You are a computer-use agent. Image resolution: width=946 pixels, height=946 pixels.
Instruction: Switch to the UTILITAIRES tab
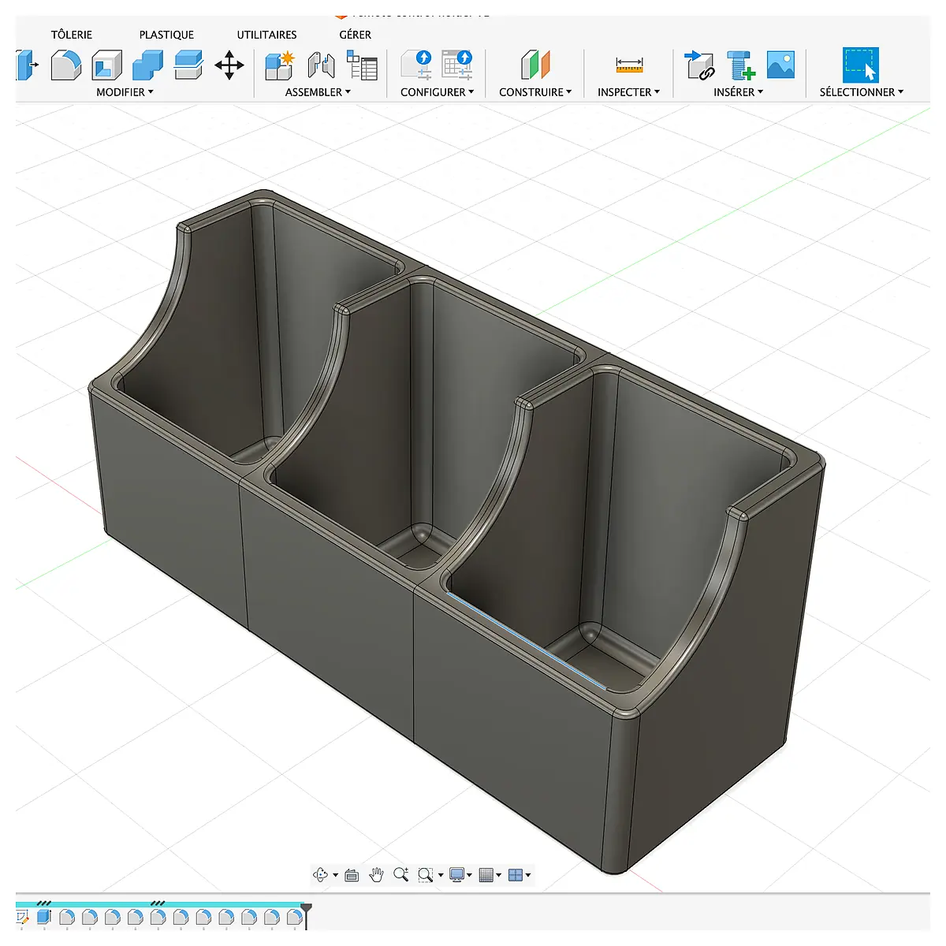[267, 35]
